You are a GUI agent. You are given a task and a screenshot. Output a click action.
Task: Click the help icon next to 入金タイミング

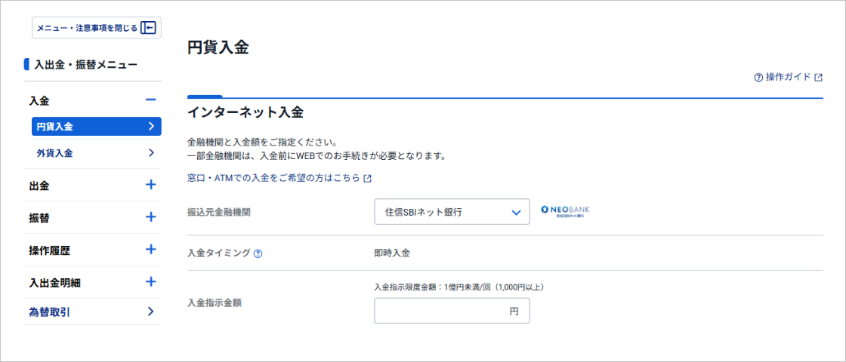coord(258,253)
